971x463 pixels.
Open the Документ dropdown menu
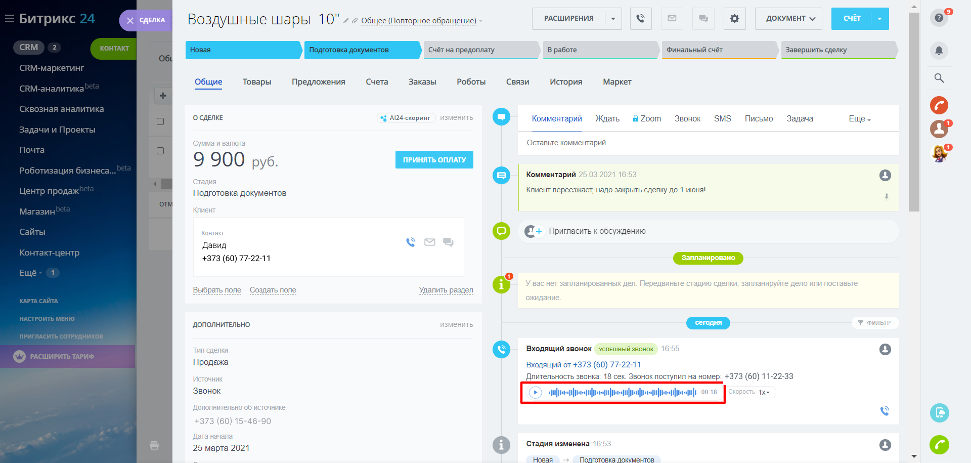788,19
